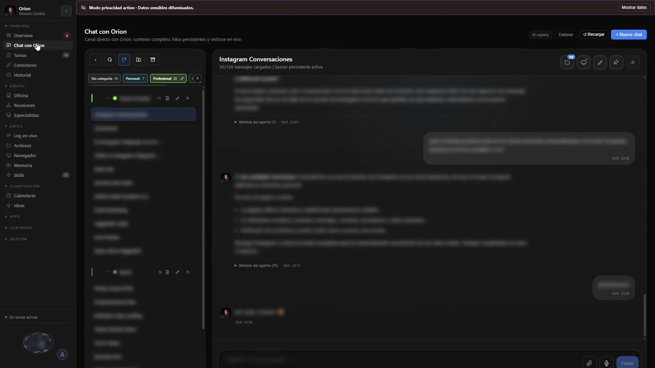The width and height of the screenshot is (655, 368).
Task: Click the compose new thread icon
Action: pos(124,60)
